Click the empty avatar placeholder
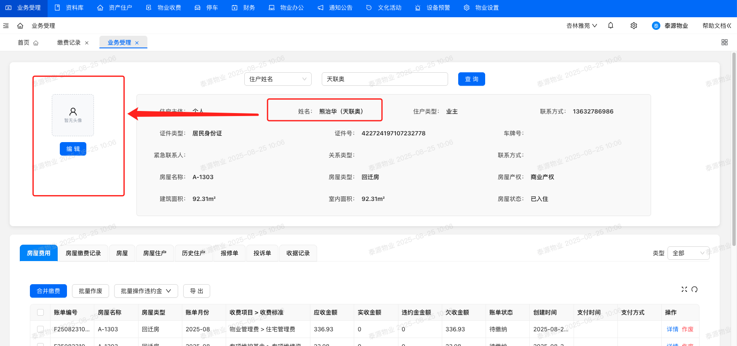This screenshot has width=737, height=346. click(73, 115)
